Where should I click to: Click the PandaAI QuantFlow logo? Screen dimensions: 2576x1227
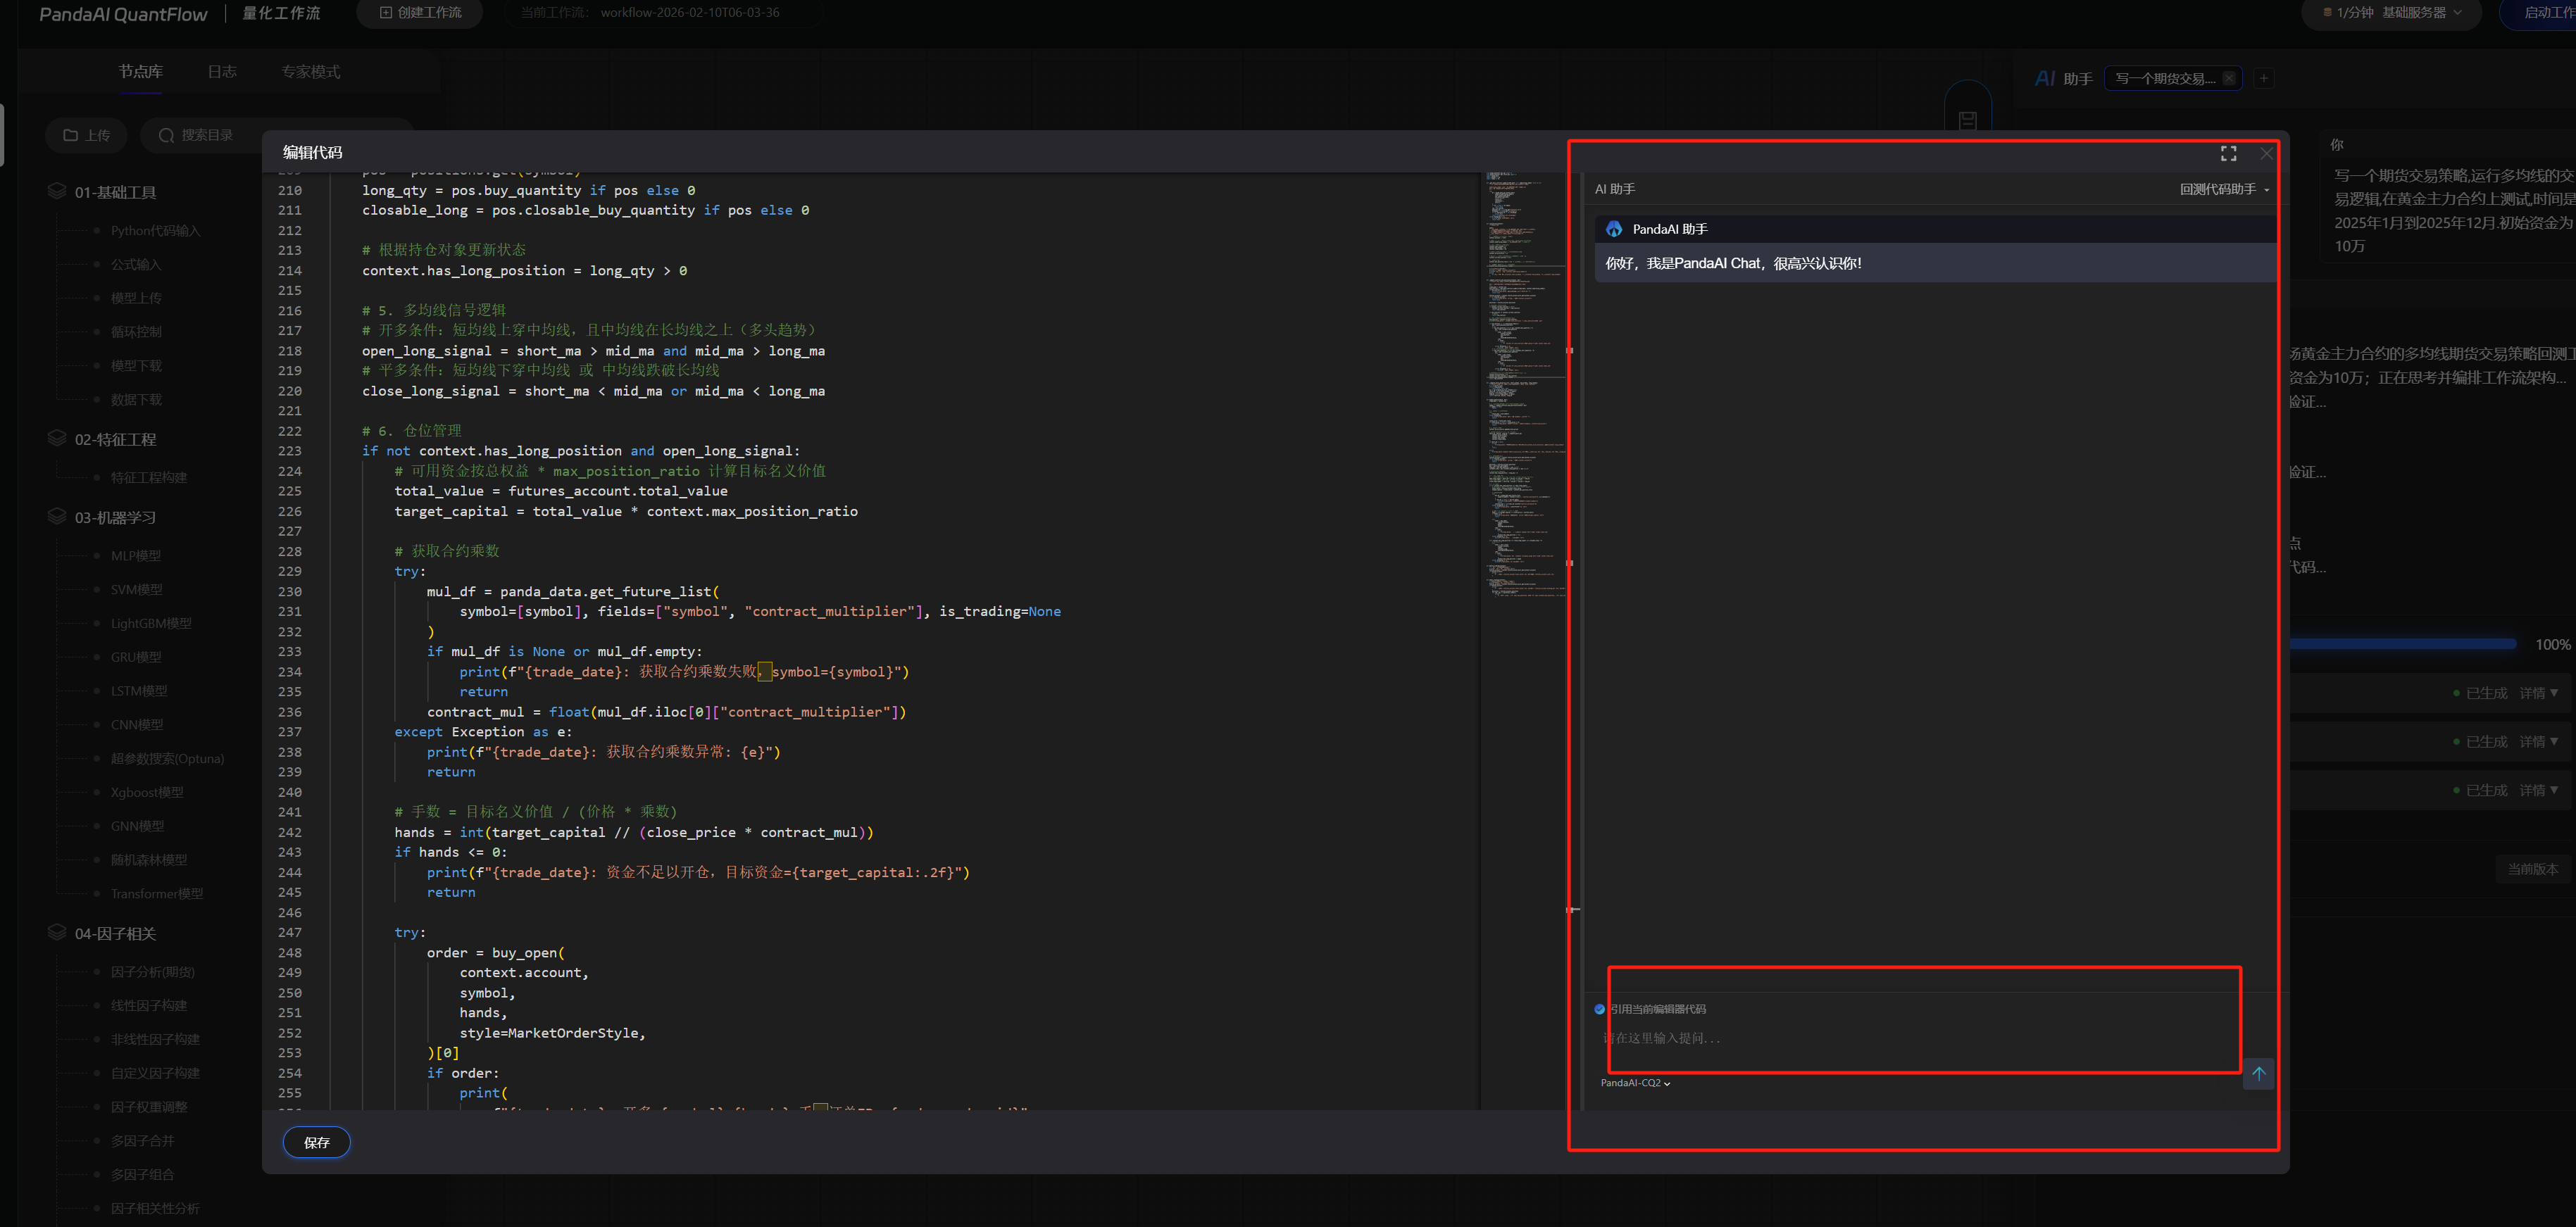click(x=123, y=14)
